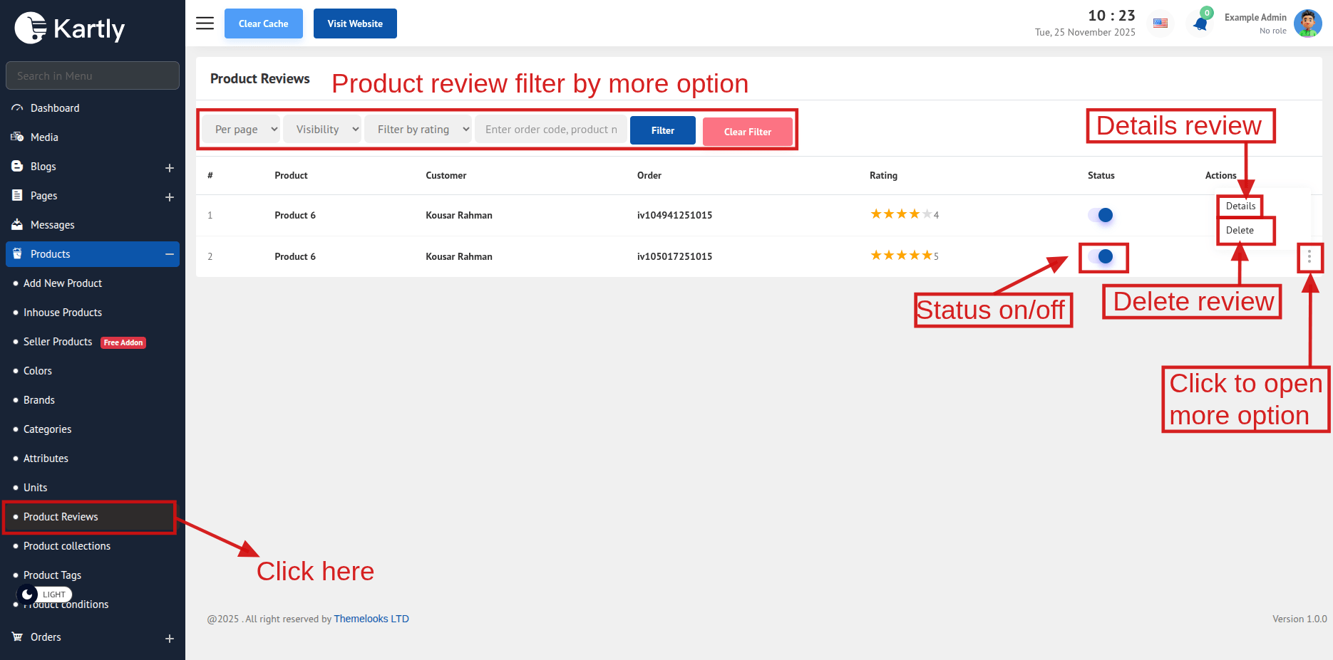Open Dashboard from the sidebar
Image resolution: width=1333 pixels, height=660 pixels.
tap(55, 108)
